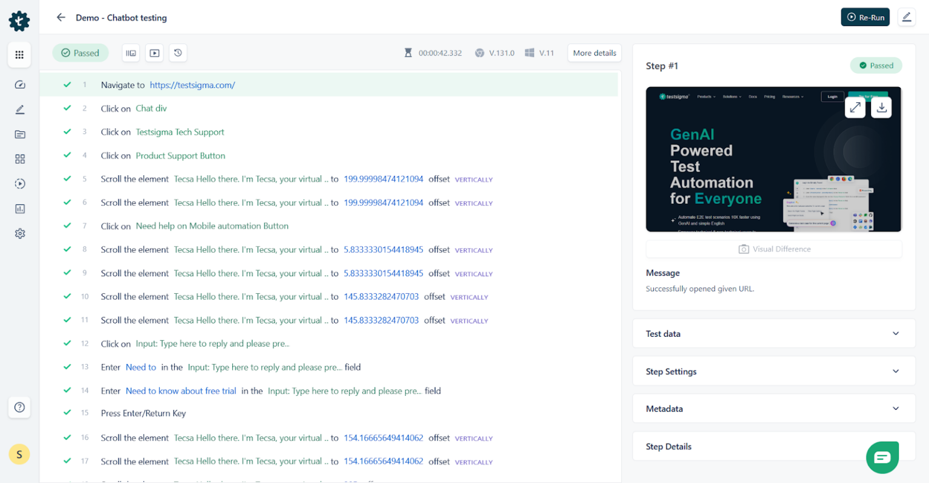The image size is (929, 483).
Task: Click the Re-Run button
Action: [865, 17]
